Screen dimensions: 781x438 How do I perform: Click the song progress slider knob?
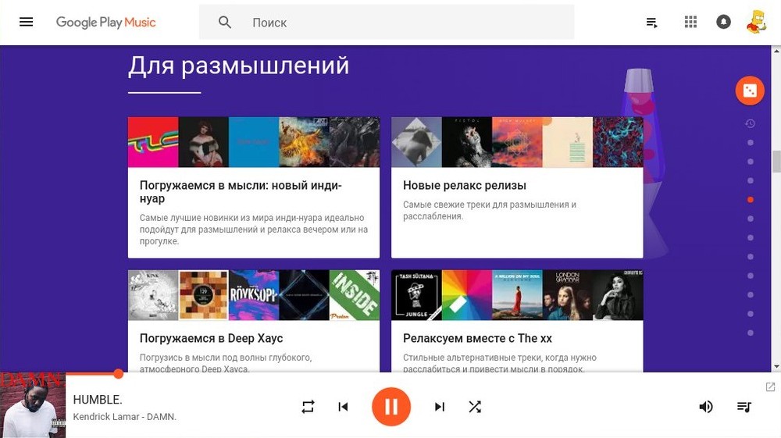(118, 374)
